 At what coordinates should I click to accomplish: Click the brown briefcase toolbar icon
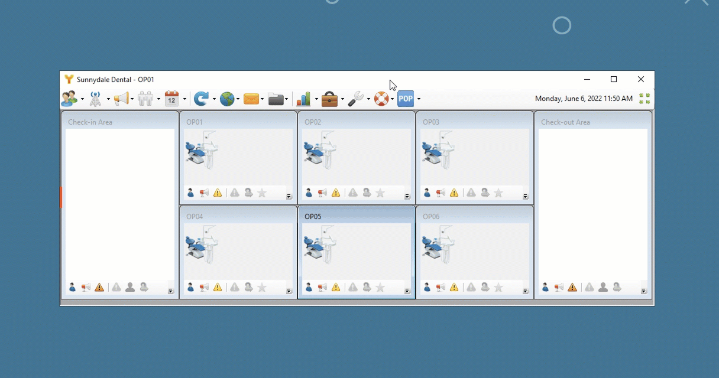[329, 99]
